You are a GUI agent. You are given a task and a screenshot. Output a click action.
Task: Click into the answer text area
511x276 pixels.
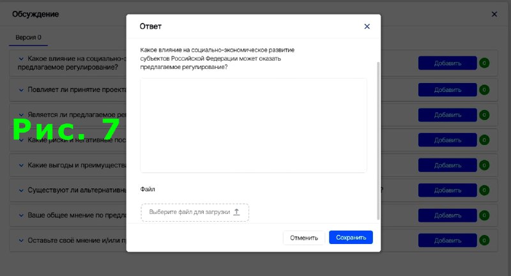254,125
